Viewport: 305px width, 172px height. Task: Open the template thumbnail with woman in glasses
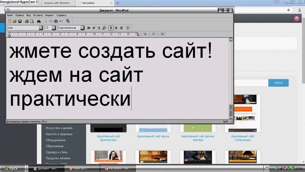point(108,157)
